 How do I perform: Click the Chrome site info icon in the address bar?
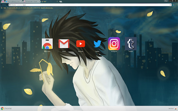tap(10, 5)
